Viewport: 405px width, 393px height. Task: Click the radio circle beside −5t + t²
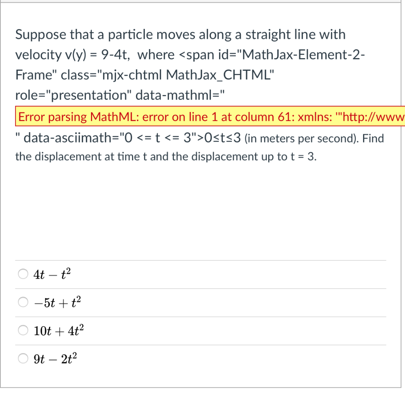(23, 302)
